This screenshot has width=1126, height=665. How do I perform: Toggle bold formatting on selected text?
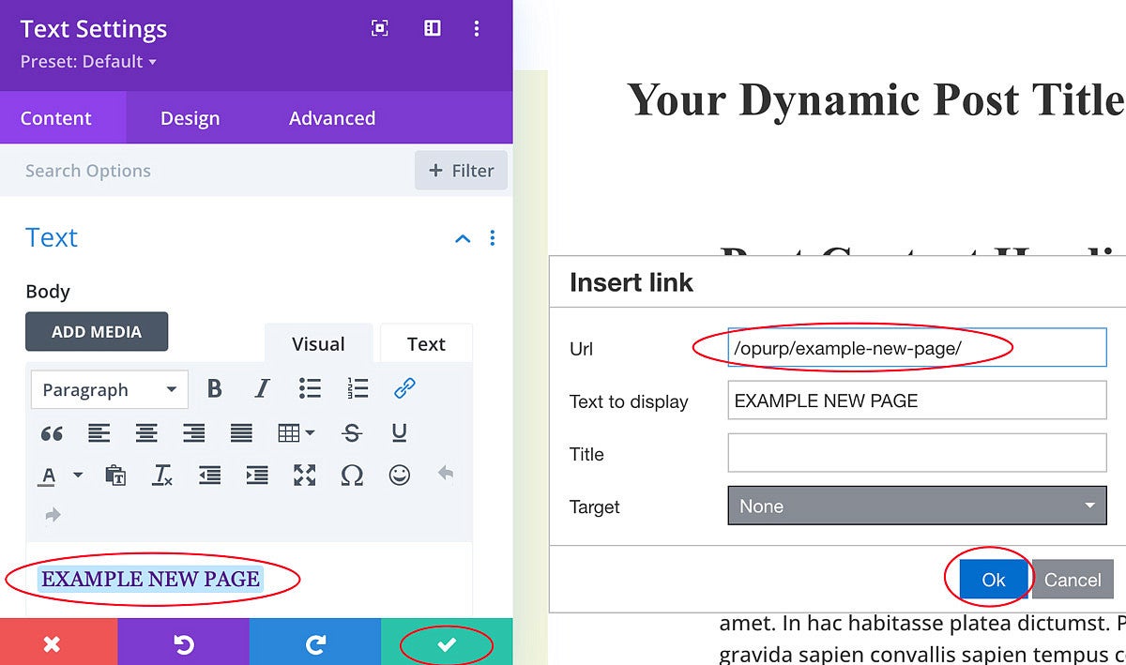click(214, 388)
